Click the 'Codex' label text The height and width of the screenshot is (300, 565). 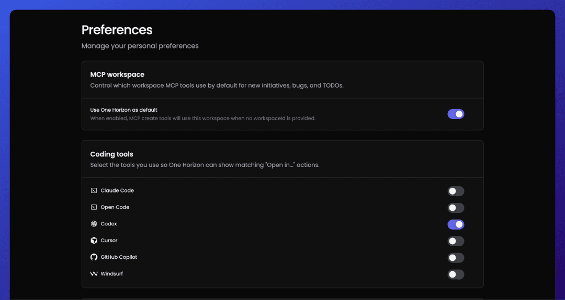tap(109, 224)
